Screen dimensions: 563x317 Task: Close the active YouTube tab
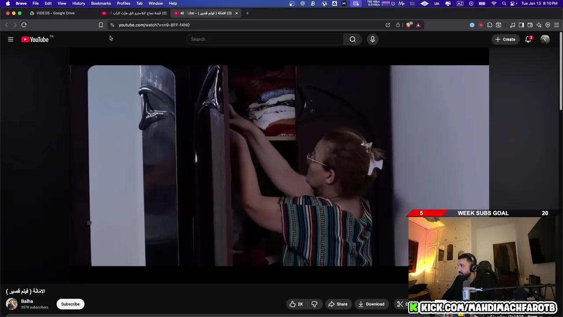[237, 13]
